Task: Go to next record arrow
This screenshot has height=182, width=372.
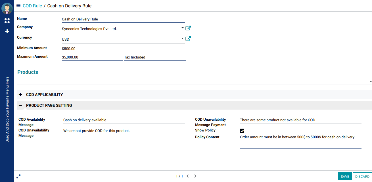Action: (x=195, y=176)
